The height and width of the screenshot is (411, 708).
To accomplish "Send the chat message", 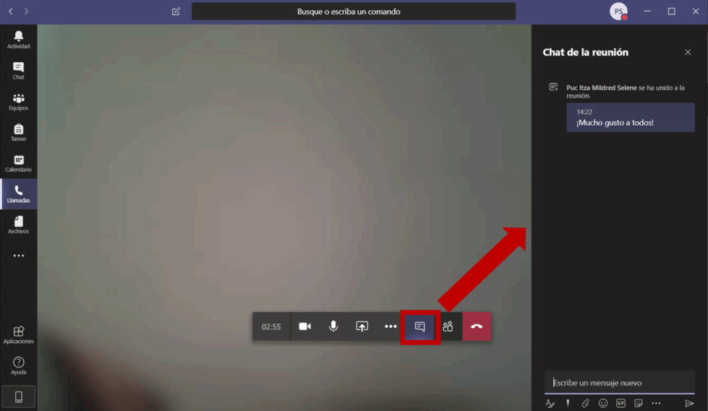I will coord(689,403).
